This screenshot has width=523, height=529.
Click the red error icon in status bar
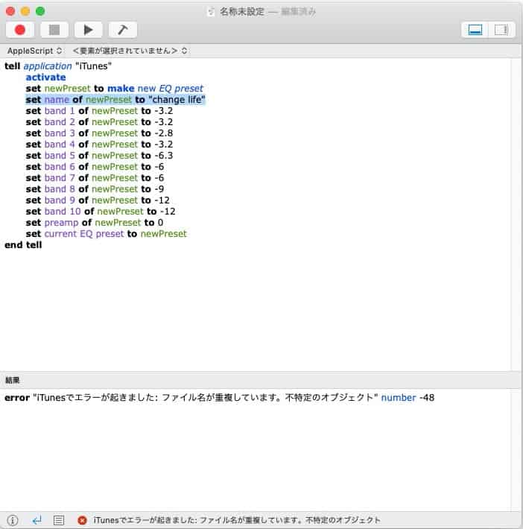point(82,520)
